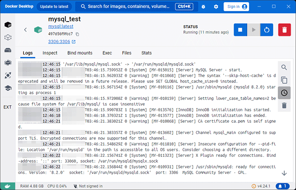The image size is (296, 190).
Task: Focus the search images and containers field
Action: 137,7
